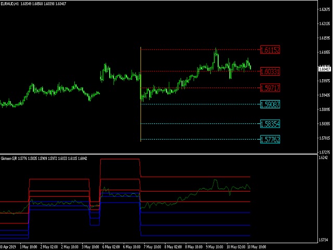Click the 2 May 18:00 time label
Screen dimensions: 333x250
click(x=70, y=247)
